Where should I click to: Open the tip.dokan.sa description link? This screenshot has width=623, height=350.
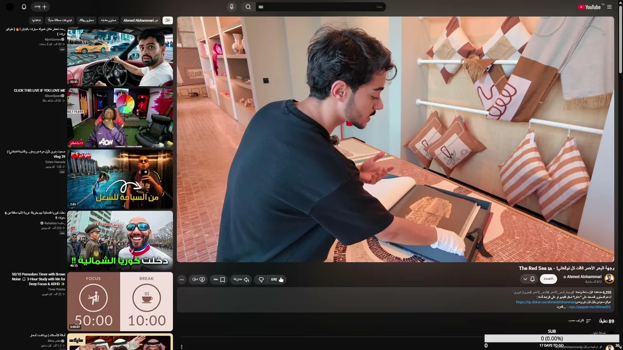tap(546, 302)
